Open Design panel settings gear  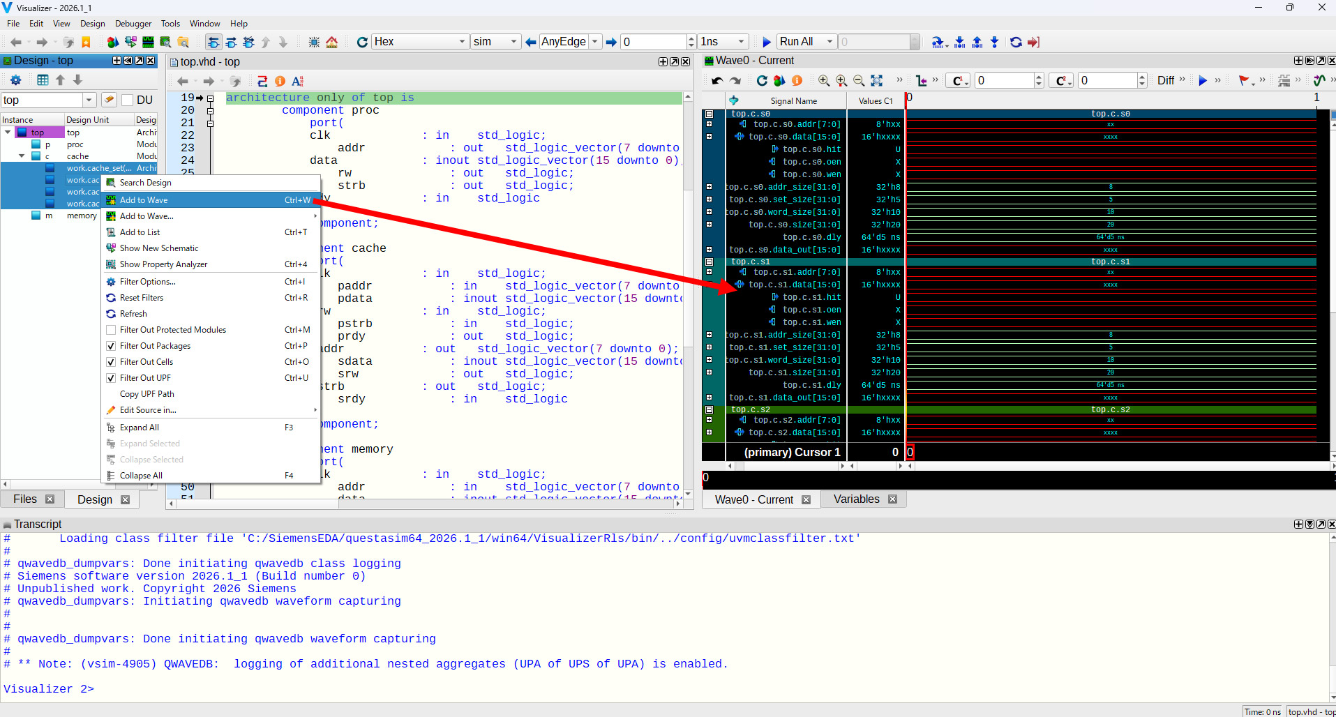pyautogui.click(x=15, y=80)
